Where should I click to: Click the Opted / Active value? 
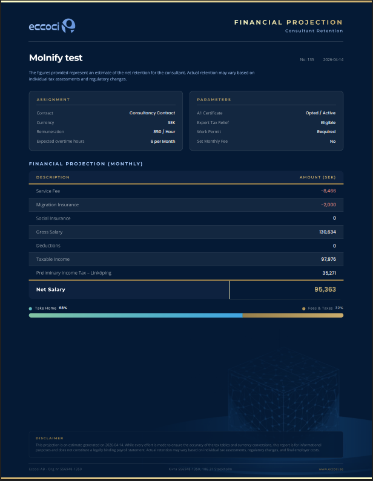(320, 113)
